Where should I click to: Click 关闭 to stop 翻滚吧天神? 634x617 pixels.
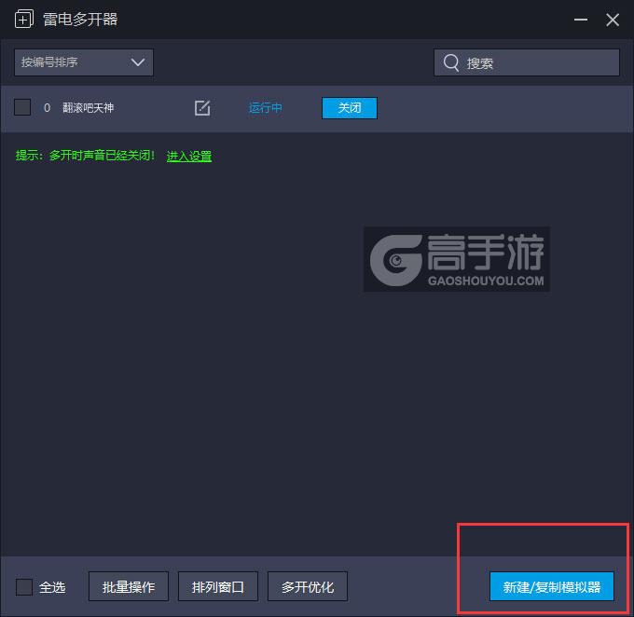pyautogui.click(x=350, y=108)
